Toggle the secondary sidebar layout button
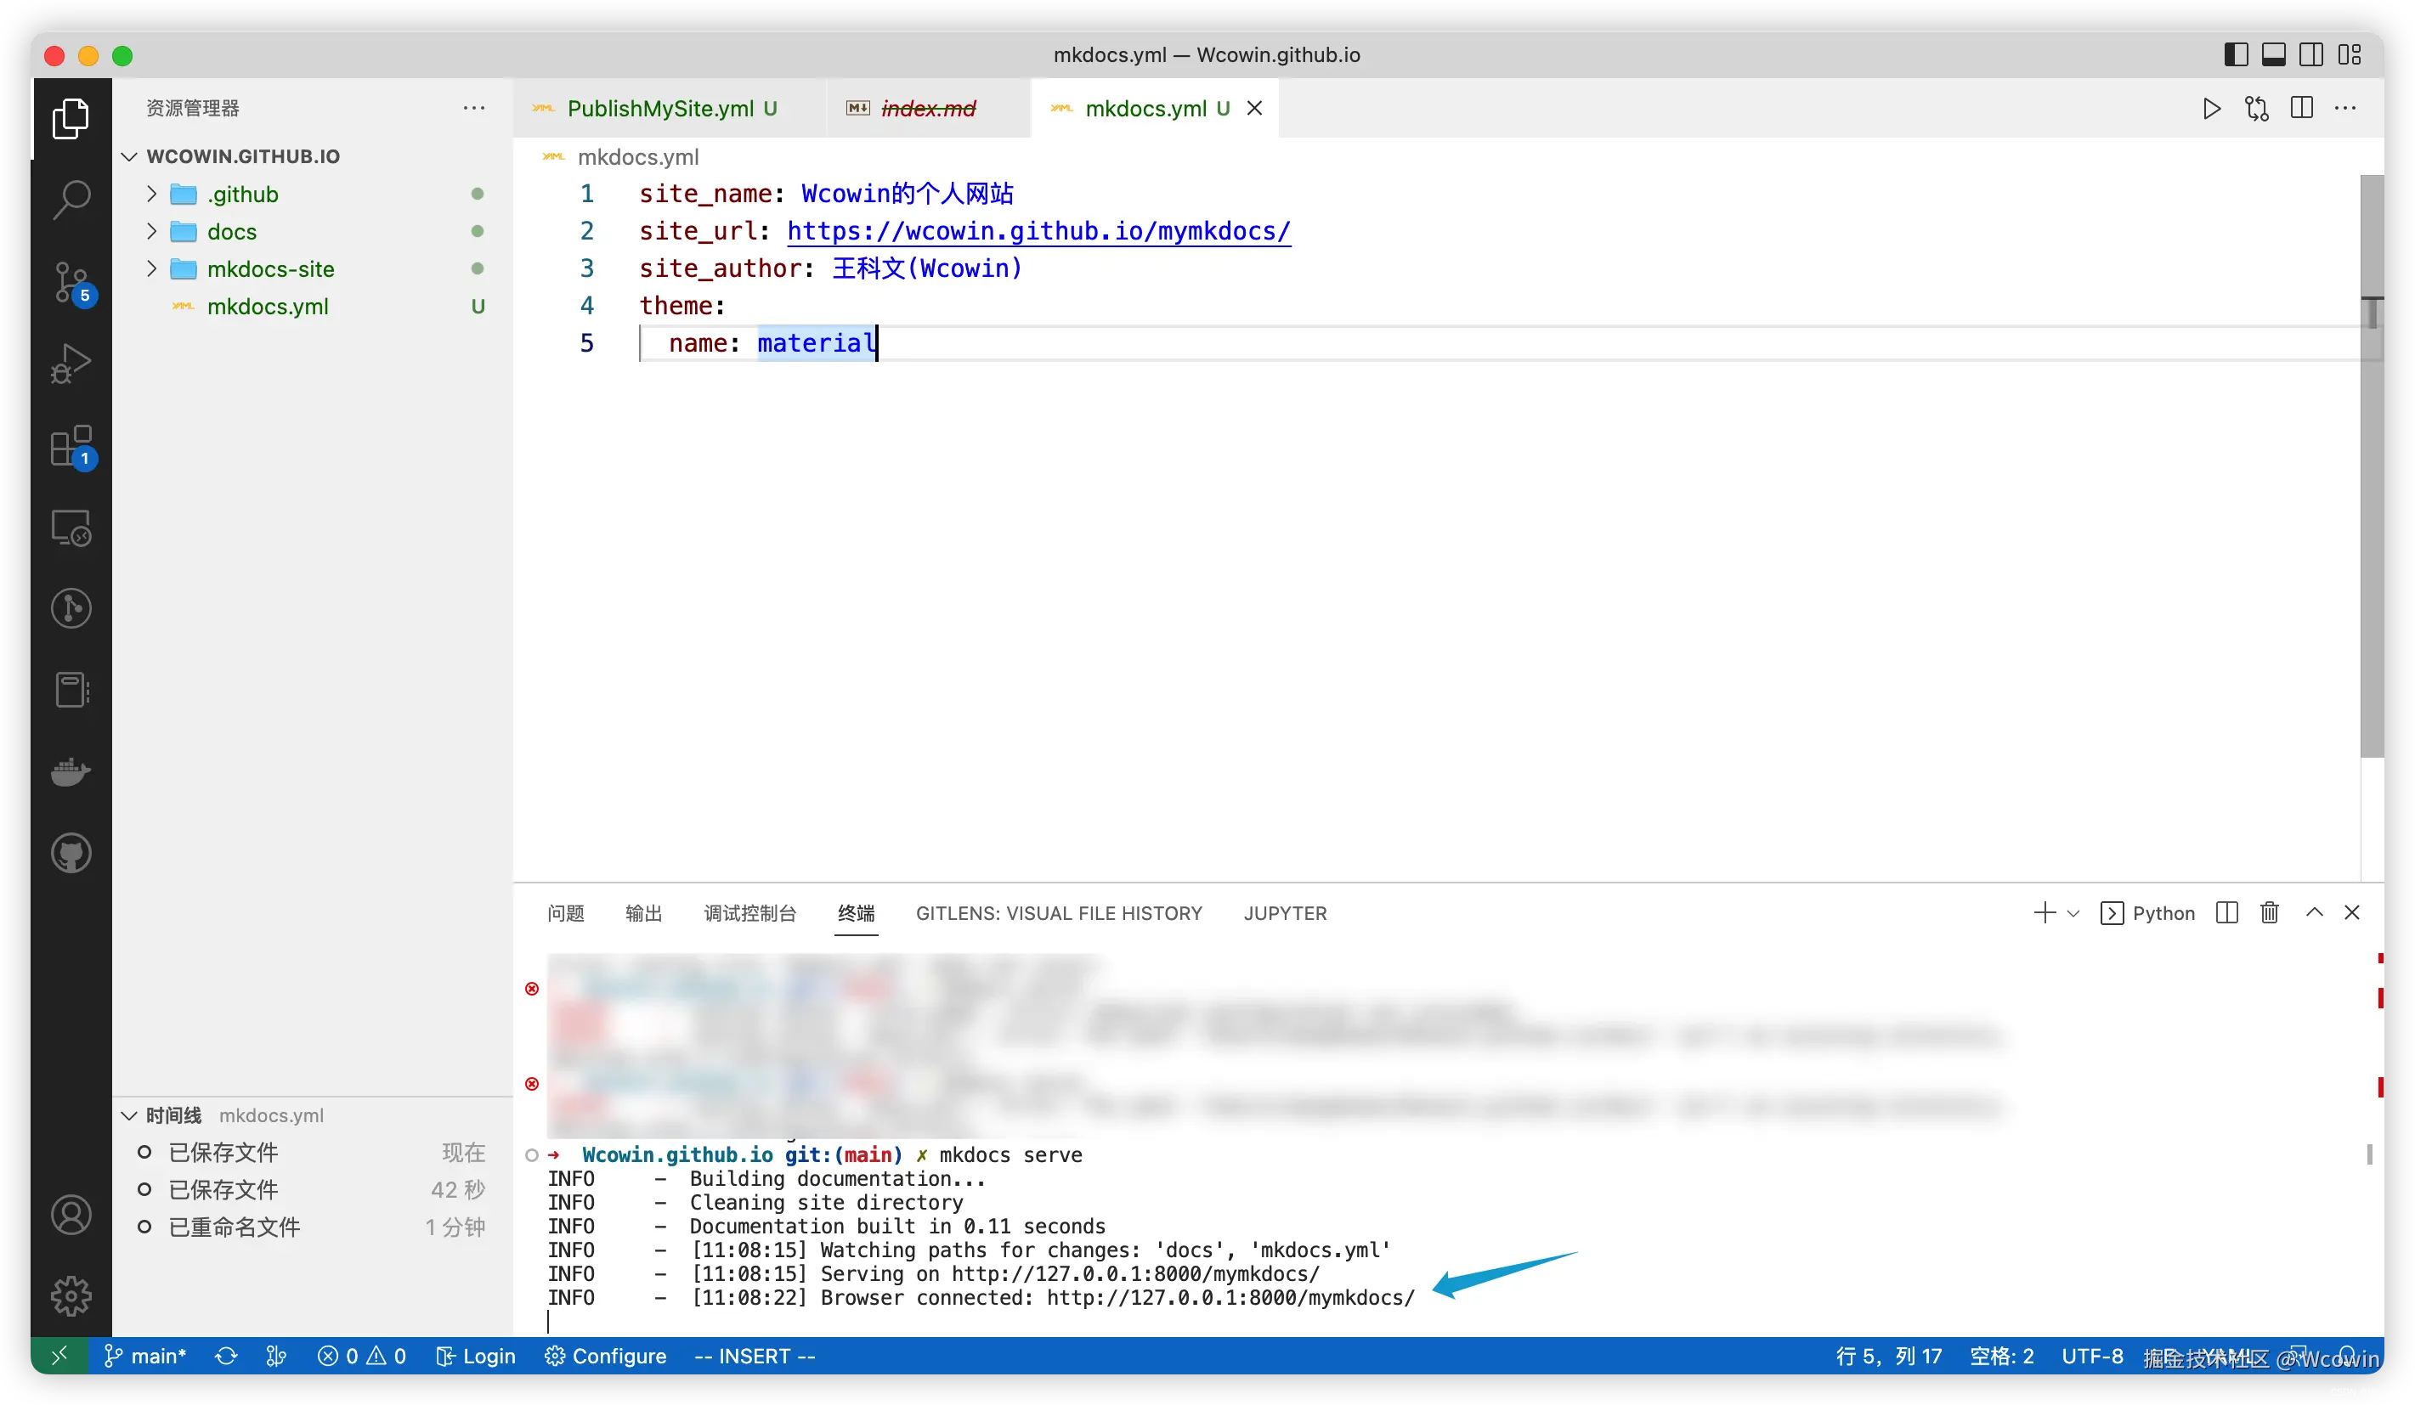Image resolution: width=2415 pixels, height=1405 pixels. pos(2310,54)
